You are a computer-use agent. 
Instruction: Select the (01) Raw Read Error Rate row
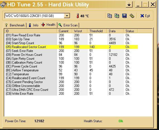coord(72,35)
